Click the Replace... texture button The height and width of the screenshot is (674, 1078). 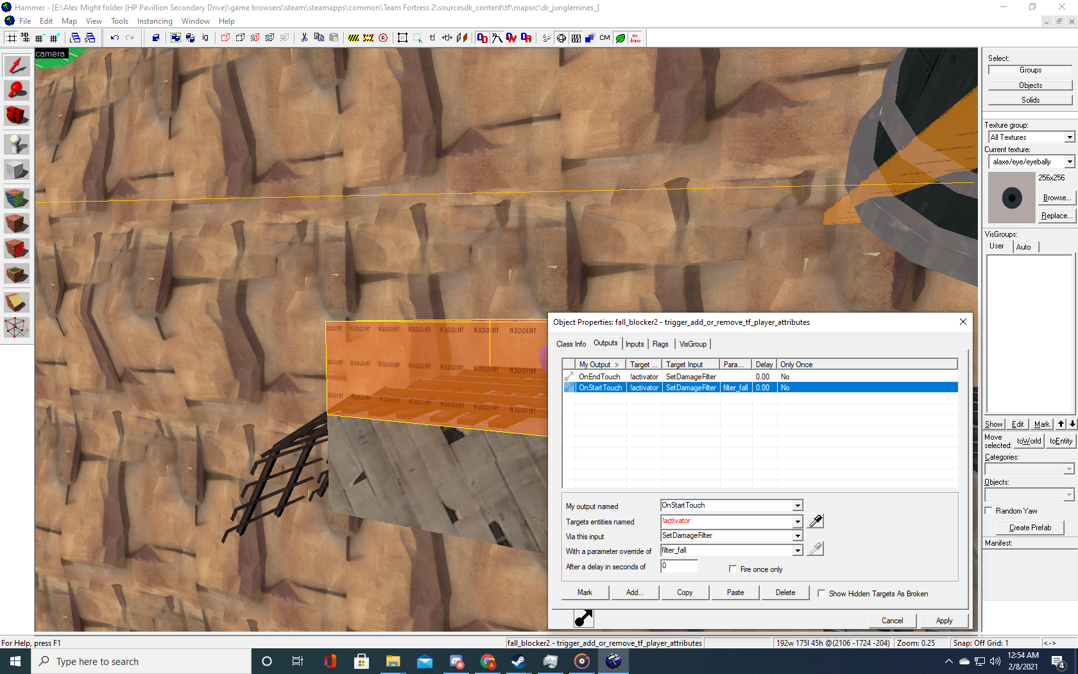click(x=1056, y=216)
